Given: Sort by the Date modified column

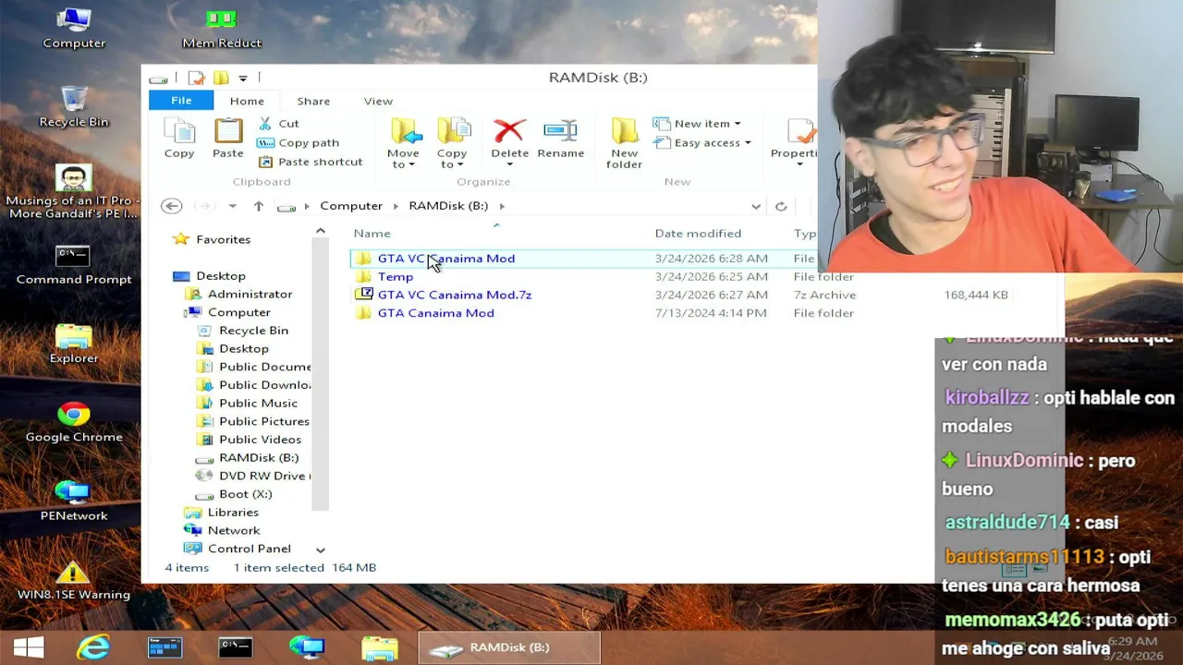Looking at the screenshot, I should (698, 233).
